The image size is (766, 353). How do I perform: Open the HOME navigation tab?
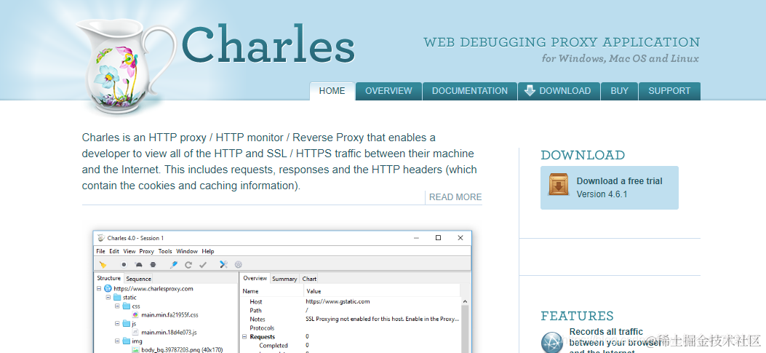click(332, 91)
